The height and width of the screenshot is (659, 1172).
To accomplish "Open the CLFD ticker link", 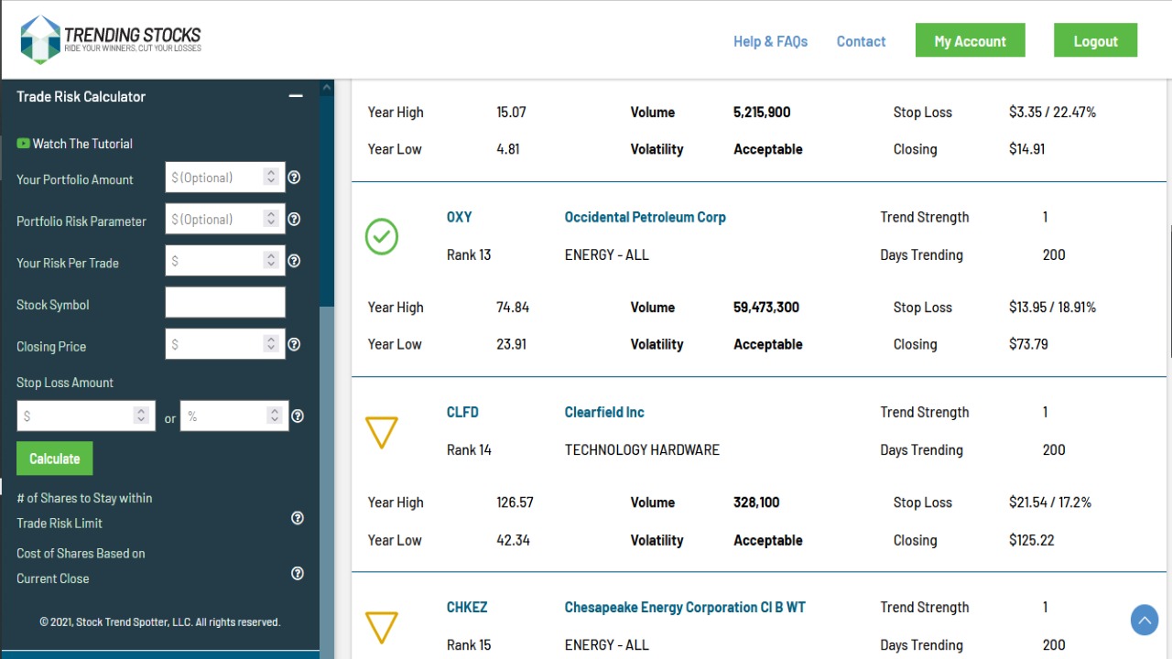I will (462, 412).
